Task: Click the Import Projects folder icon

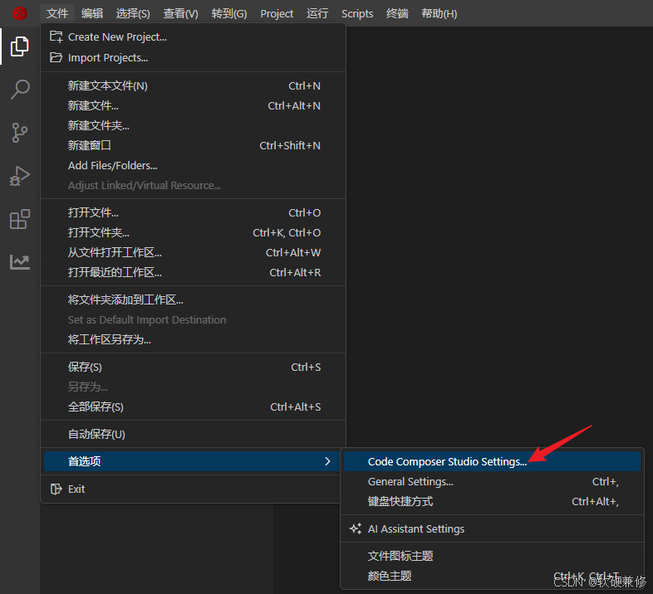Action: [56, 57]
